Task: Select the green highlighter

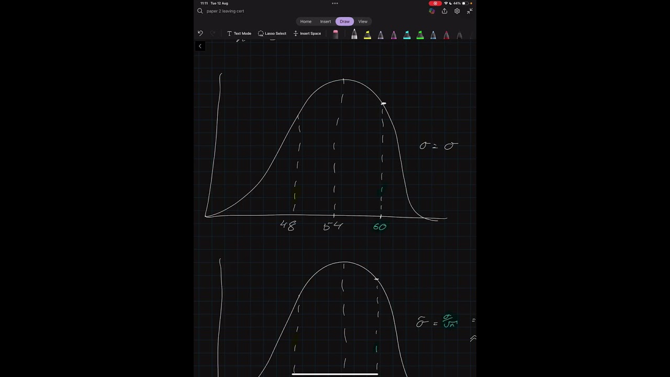Action: [420, 35]
